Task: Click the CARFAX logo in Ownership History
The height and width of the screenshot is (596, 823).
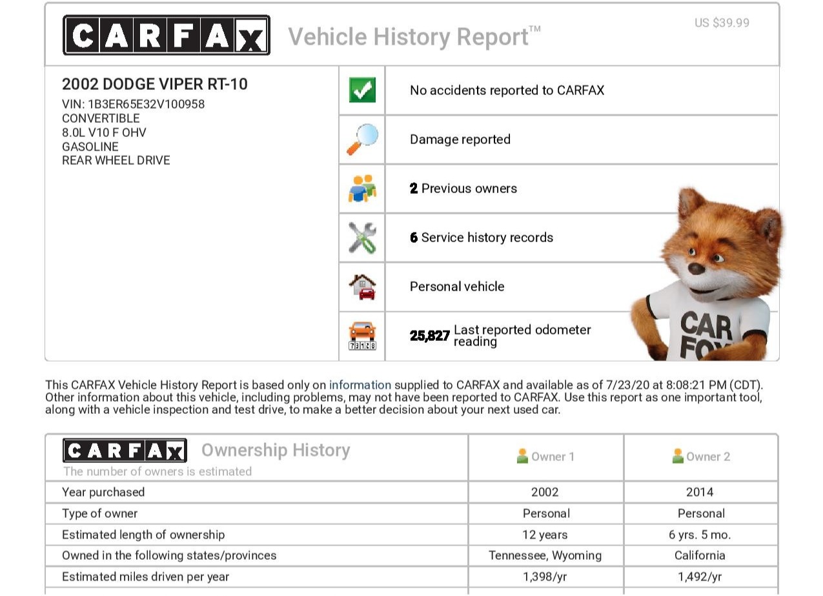Action: (125, 451)
